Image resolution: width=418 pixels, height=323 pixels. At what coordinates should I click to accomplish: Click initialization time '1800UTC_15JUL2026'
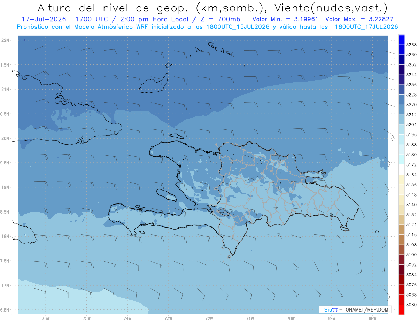coord(237,27)
